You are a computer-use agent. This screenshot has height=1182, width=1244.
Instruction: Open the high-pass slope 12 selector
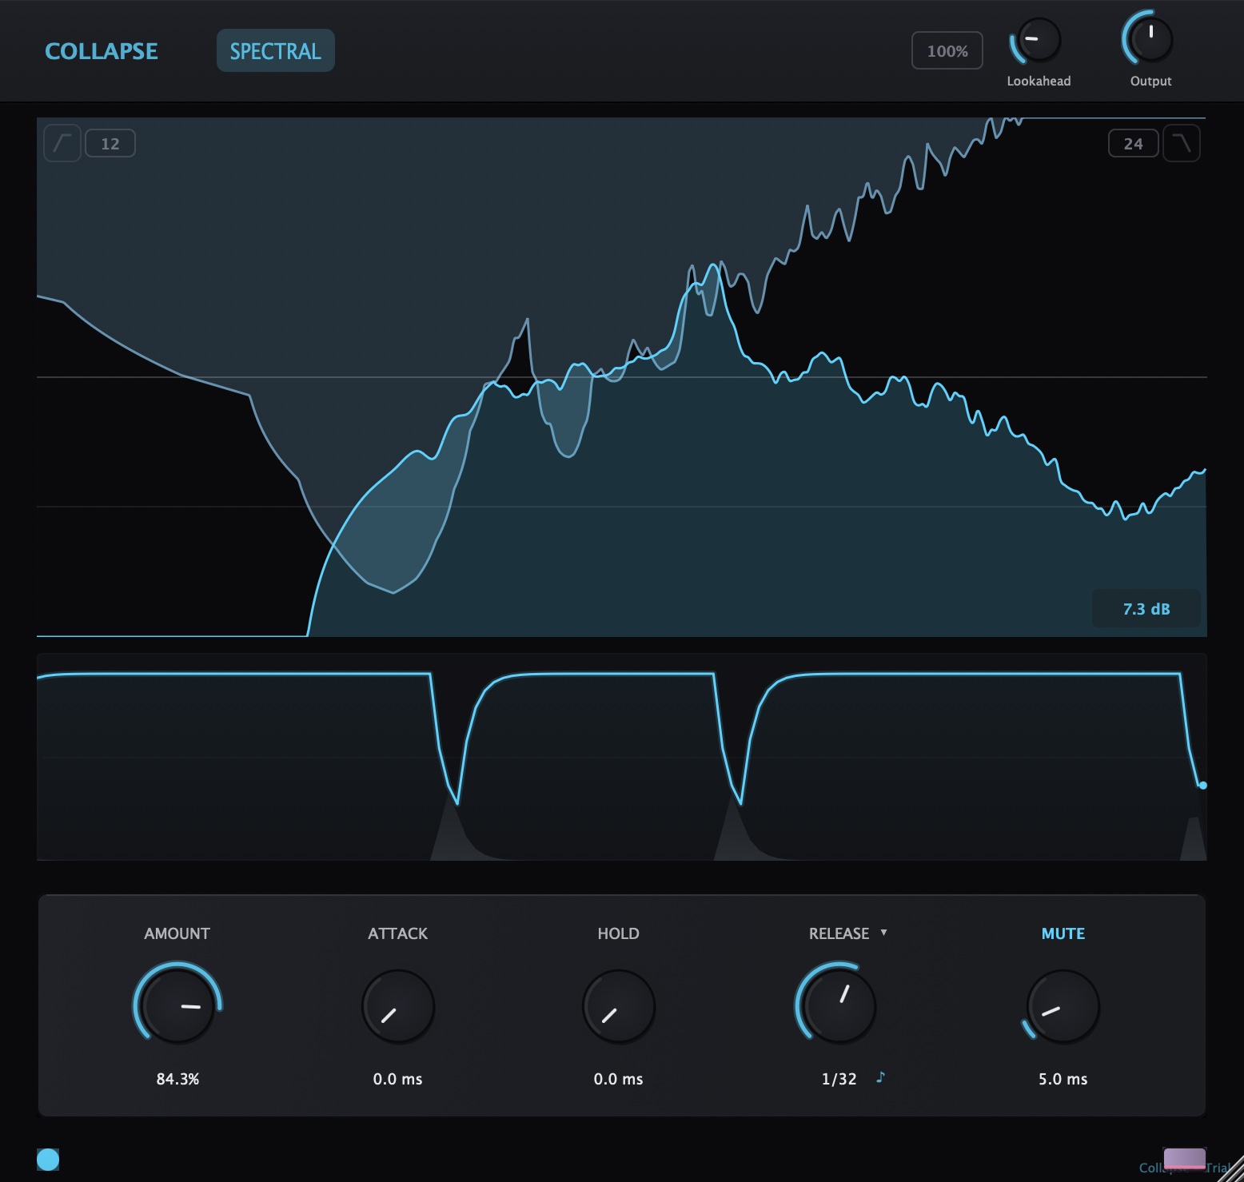point(110,144)
